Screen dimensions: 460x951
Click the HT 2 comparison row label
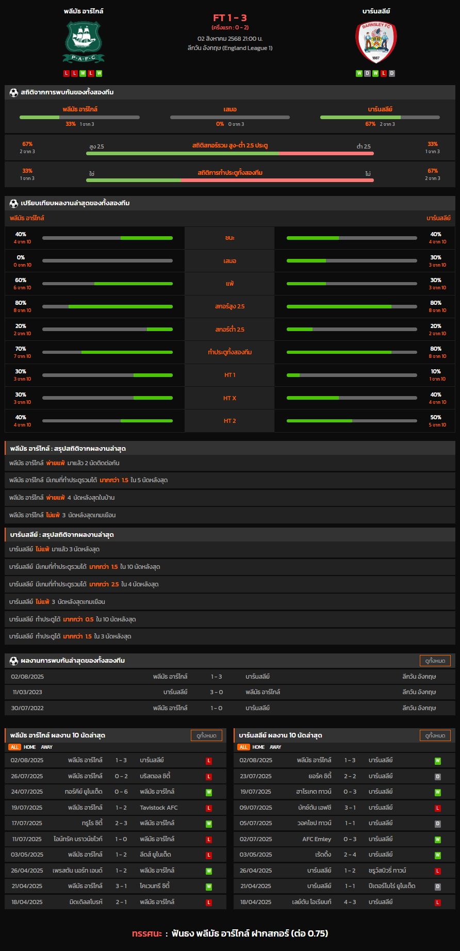pyautogui.click(x=230, y=421)
